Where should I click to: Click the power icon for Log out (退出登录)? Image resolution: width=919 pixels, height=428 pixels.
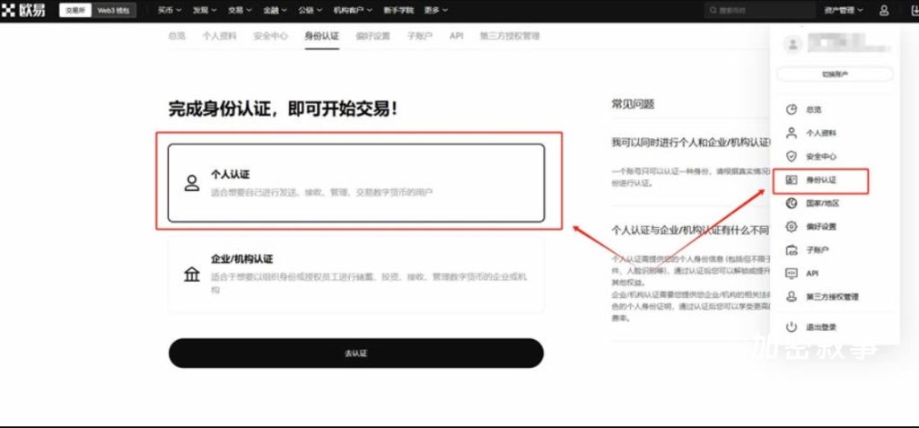(x=792, y=328)
